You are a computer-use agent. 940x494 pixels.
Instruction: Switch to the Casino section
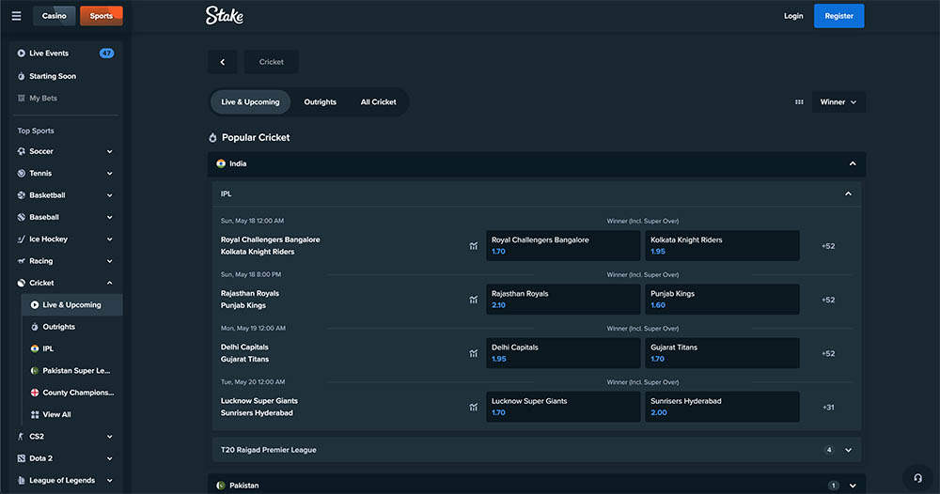54,16
